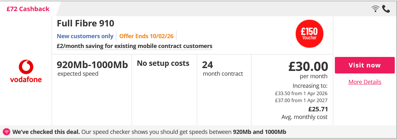Click the Wi-Fi broadband icon
This screenshot has height=139, width=397.
click(x=375, y=9)
